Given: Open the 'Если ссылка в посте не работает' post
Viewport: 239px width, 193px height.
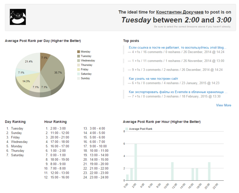Looking at the screenshot, I should coord(177,48).
